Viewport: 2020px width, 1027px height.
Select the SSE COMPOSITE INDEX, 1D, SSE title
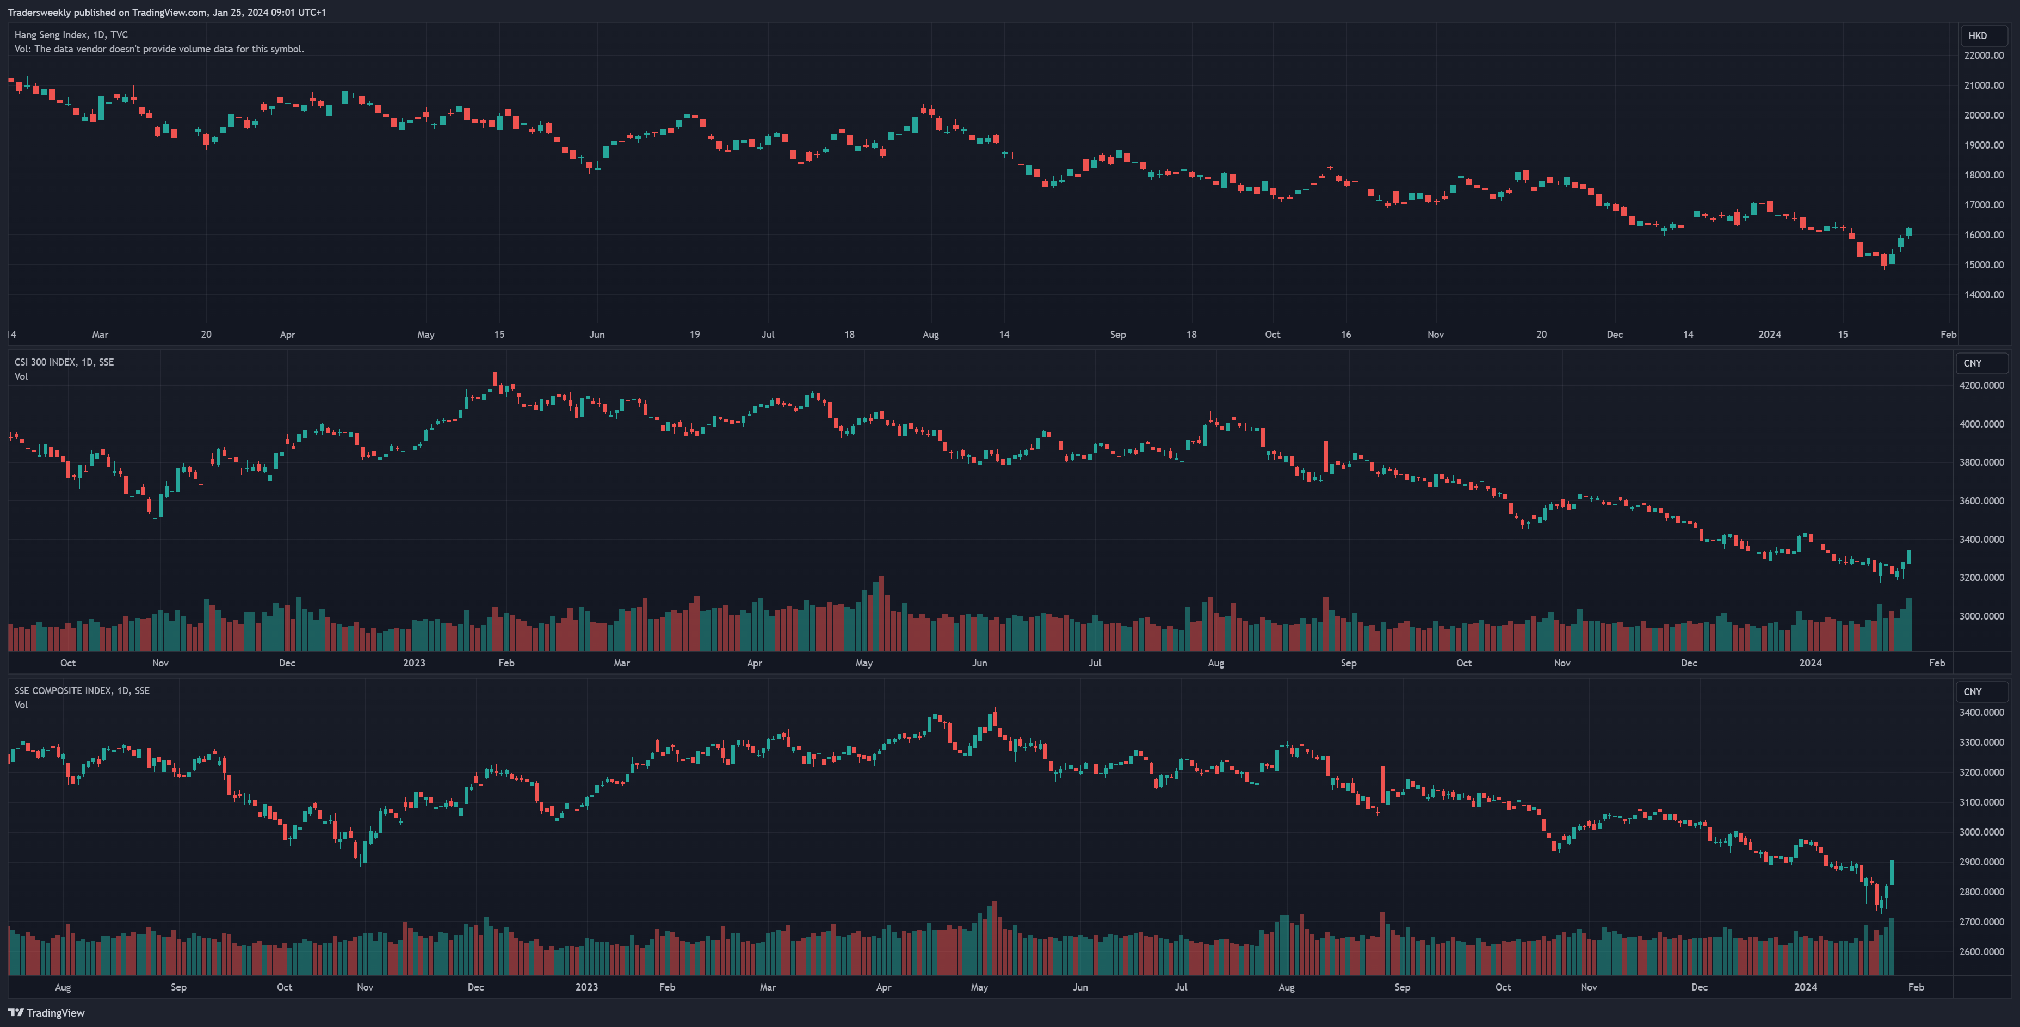pos(82,691)
